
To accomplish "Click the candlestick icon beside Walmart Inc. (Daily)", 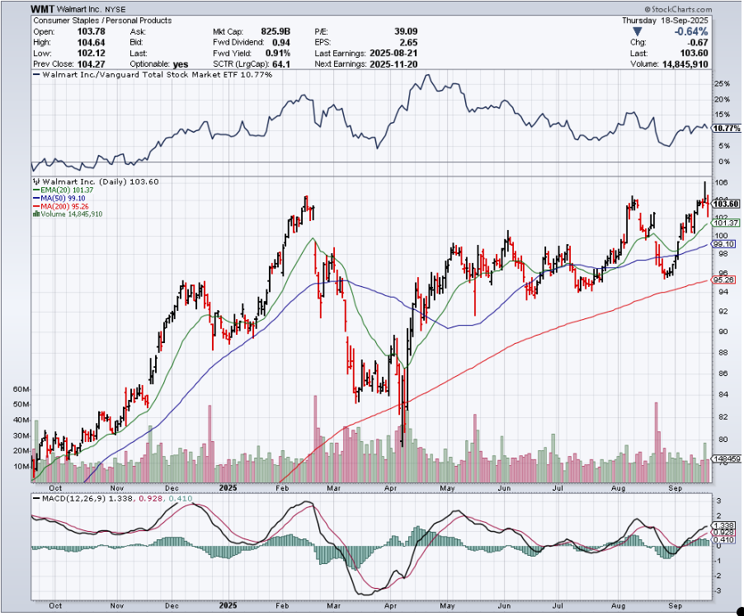I will pos(36,181).
